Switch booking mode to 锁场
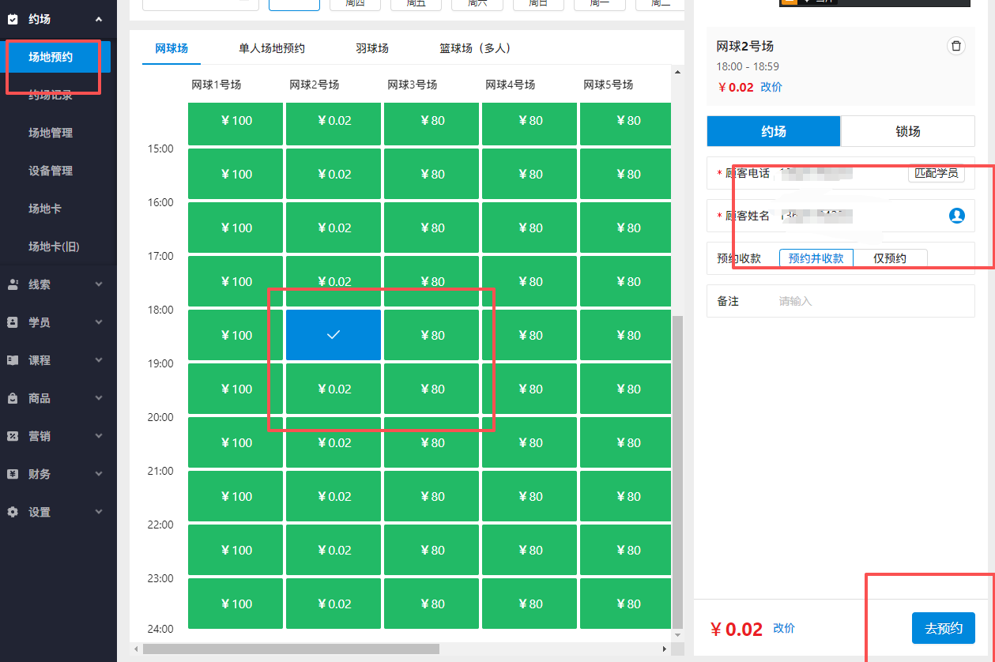995x662 pixels. point(907,130)
